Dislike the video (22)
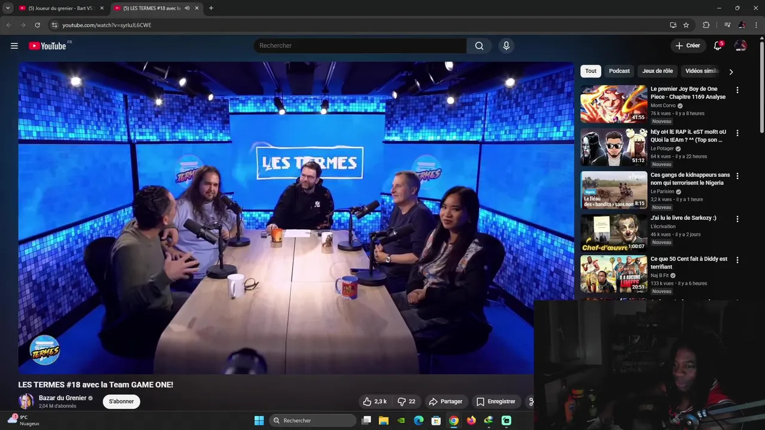 click(x=406, y=401)
